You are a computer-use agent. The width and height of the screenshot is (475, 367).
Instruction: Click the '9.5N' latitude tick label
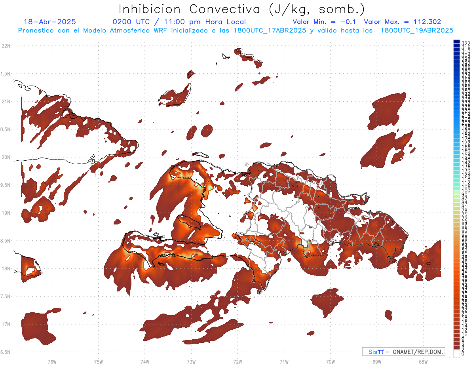click(6, 185)
